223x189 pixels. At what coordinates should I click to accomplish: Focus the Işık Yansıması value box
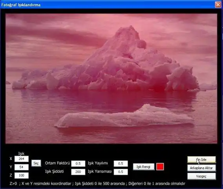(x=121, y=172)
